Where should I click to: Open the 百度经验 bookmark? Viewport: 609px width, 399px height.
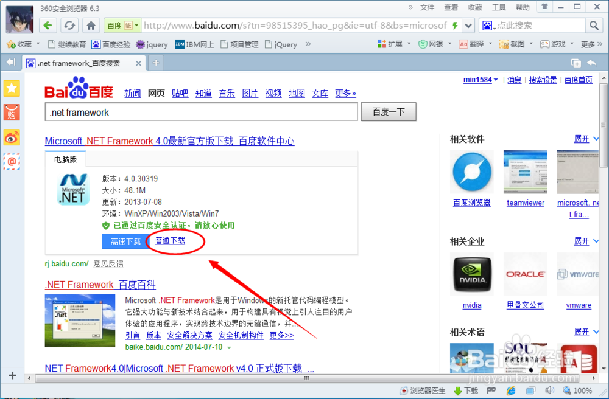(x=111, y=44)
